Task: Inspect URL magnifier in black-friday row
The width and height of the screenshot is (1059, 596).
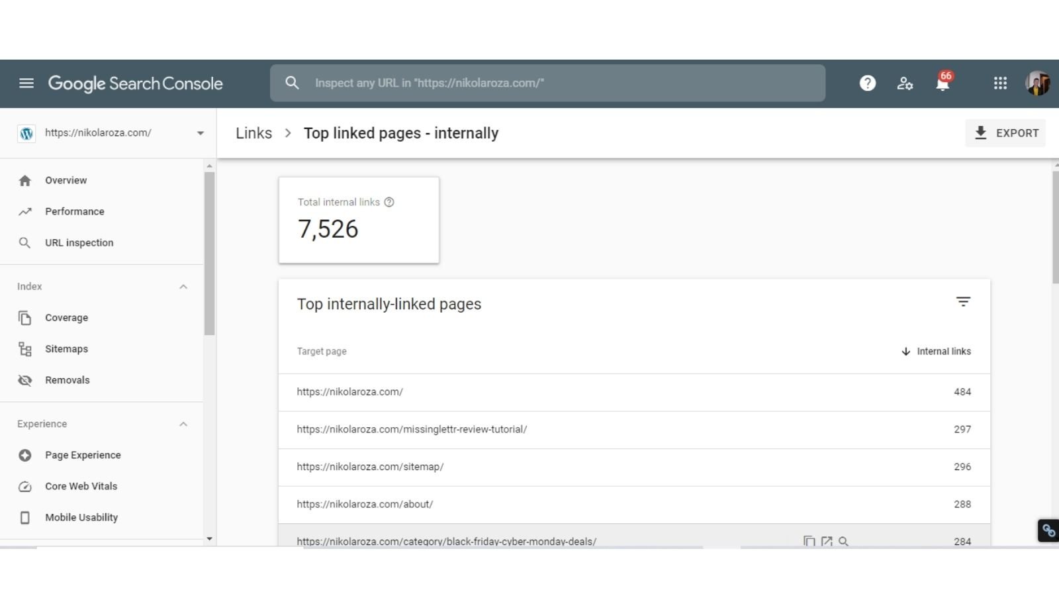Action: [x=843, y=542]
